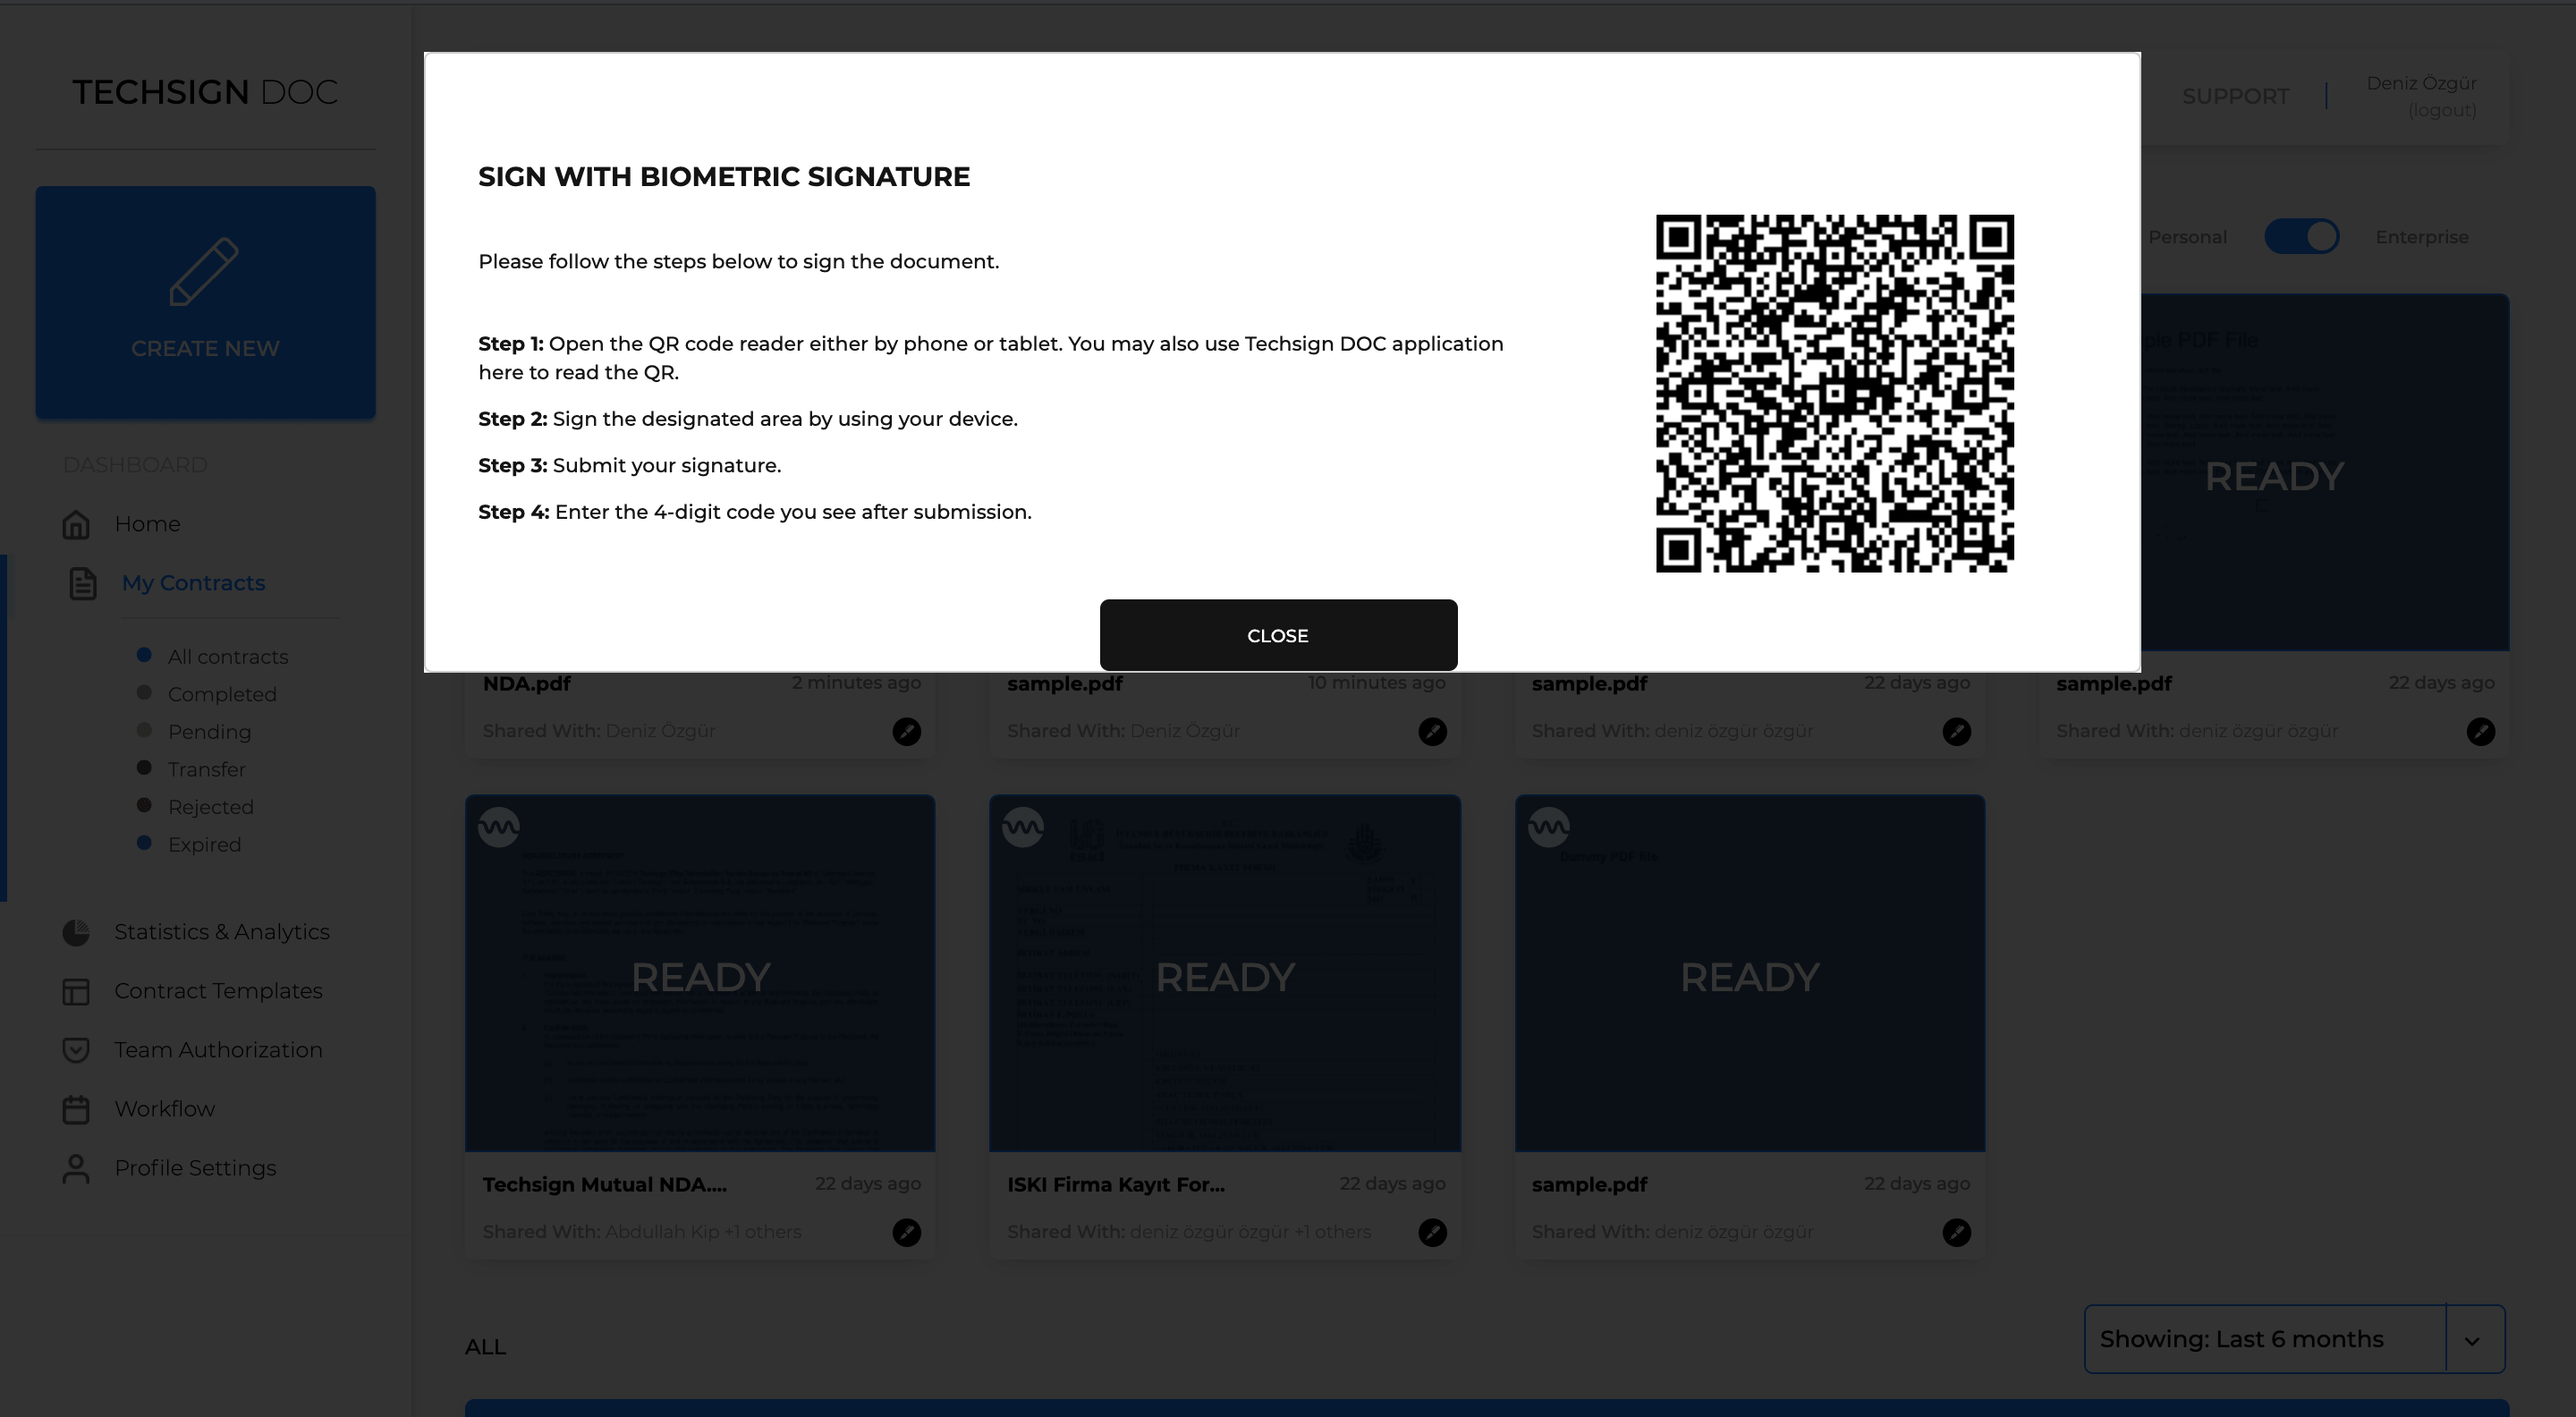
Task: Click the Deniz Özgür user name
Action: coord(2421,83)
